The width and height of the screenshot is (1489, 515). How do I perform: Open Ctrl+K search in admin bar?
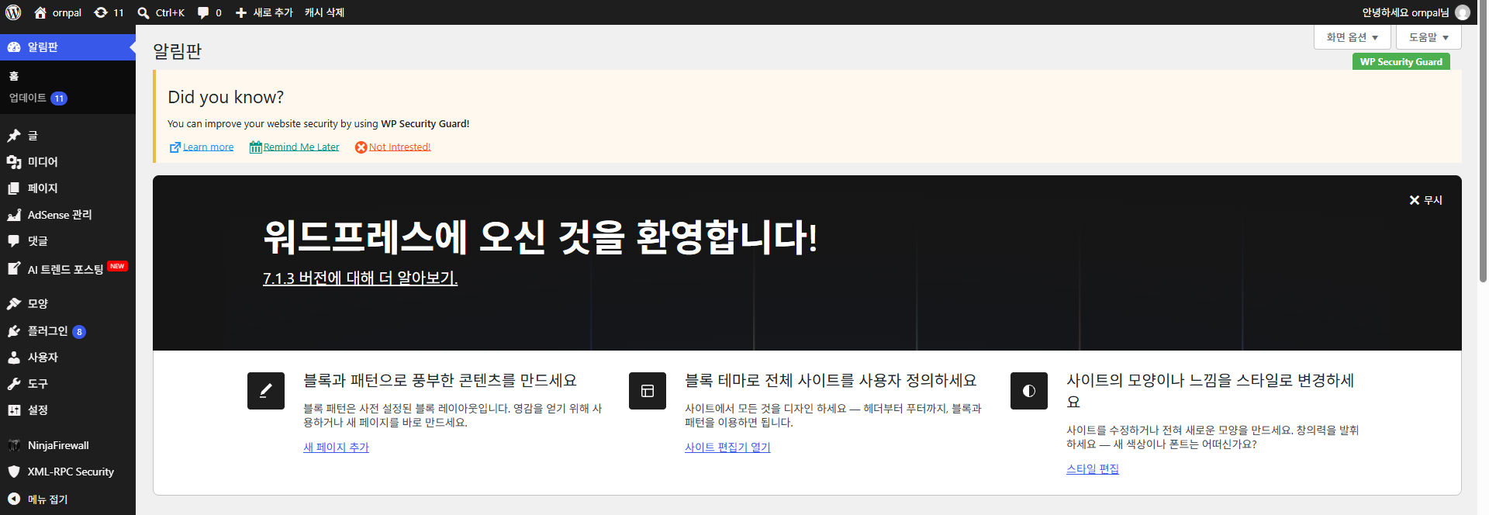[x=161, y=12]
